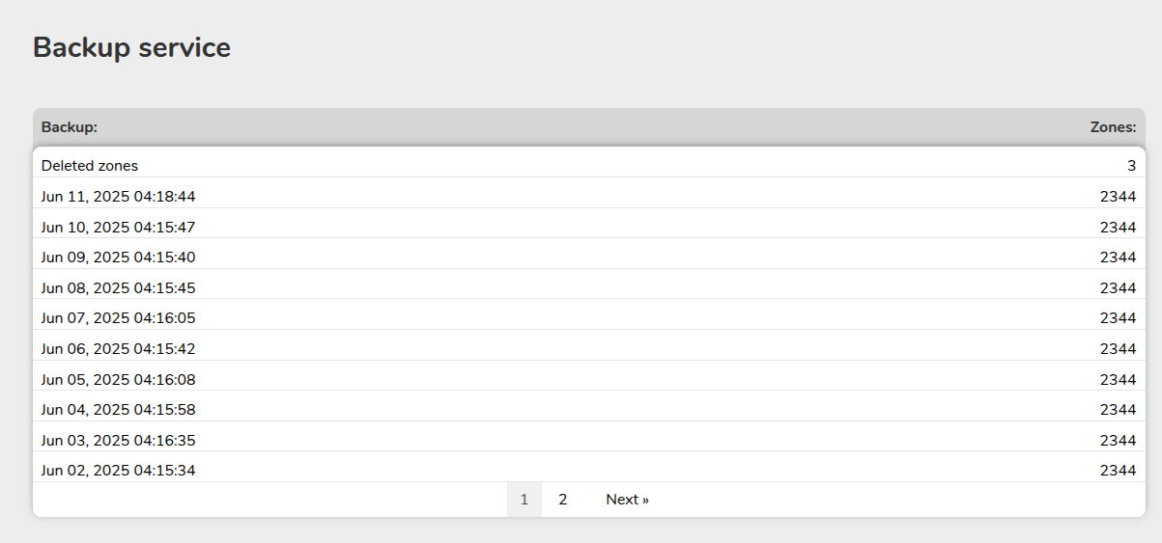Select page 1 in the pagination
This screenshot has height=543, width=1162.
pyautogui.click(x=524, y=500)
